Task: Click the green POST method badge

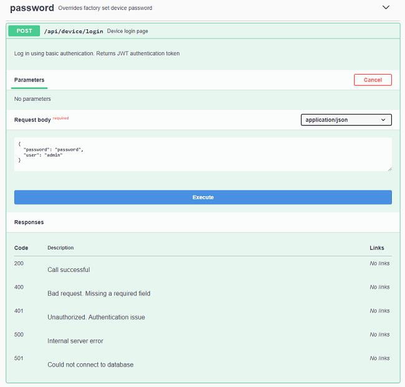Action: click(24, 30)
